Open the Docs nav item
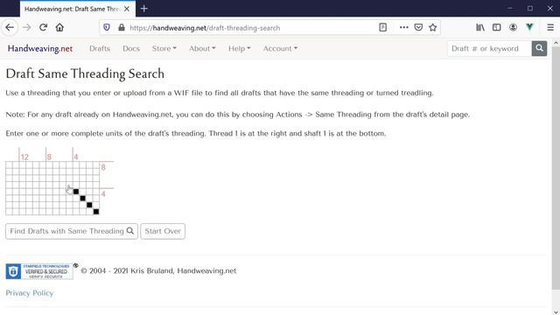Screen dimensions: 560x315 tap(131, 49)
